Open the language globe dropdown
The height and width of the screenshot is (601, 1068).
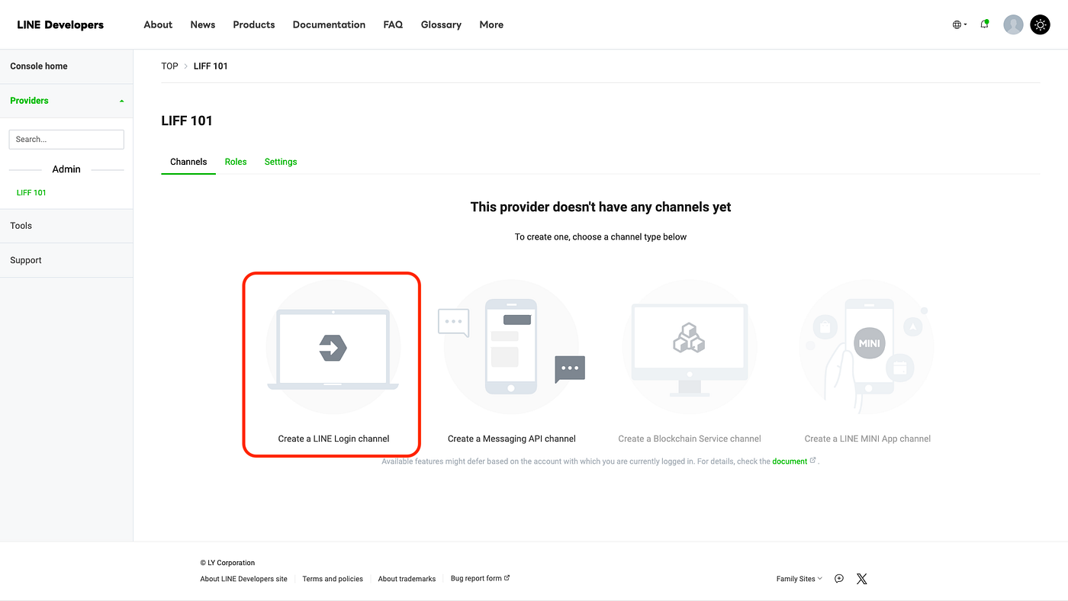959,24
